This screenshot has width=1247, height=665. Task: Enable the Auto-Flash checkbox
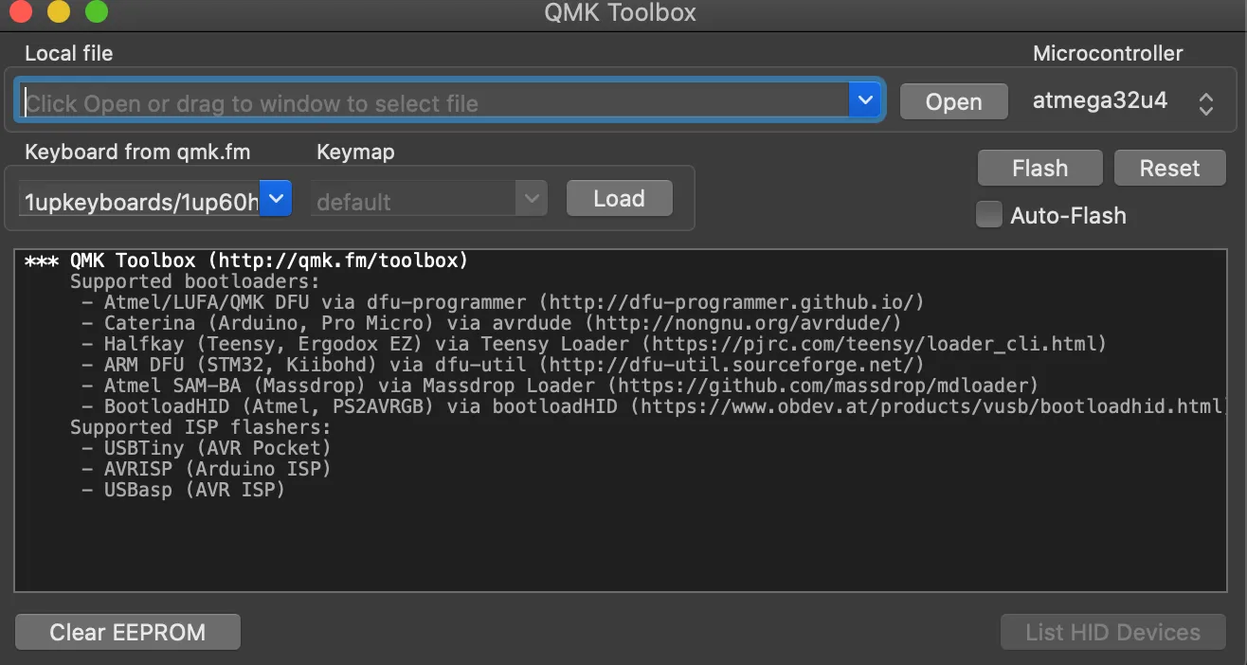(x=989, y=215)
